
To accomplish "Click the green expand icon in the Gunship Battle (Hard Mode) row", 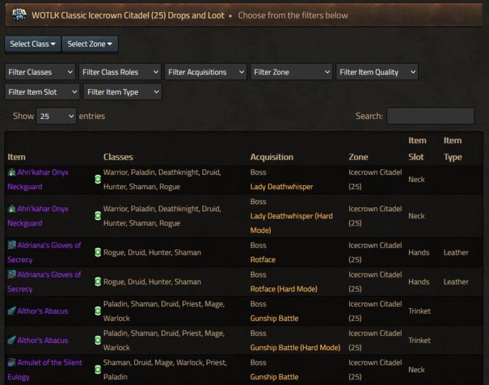I will (x=97, y=340).
